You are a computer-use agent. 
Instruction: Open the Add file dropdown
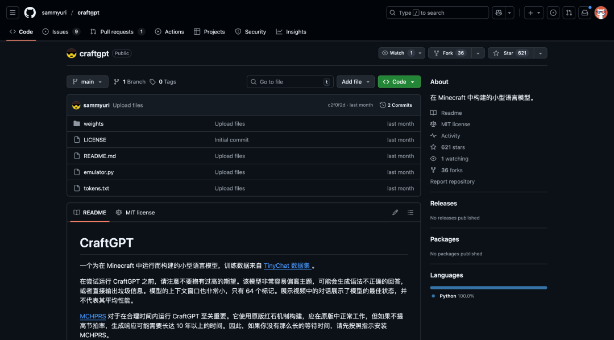click(355, 81)
